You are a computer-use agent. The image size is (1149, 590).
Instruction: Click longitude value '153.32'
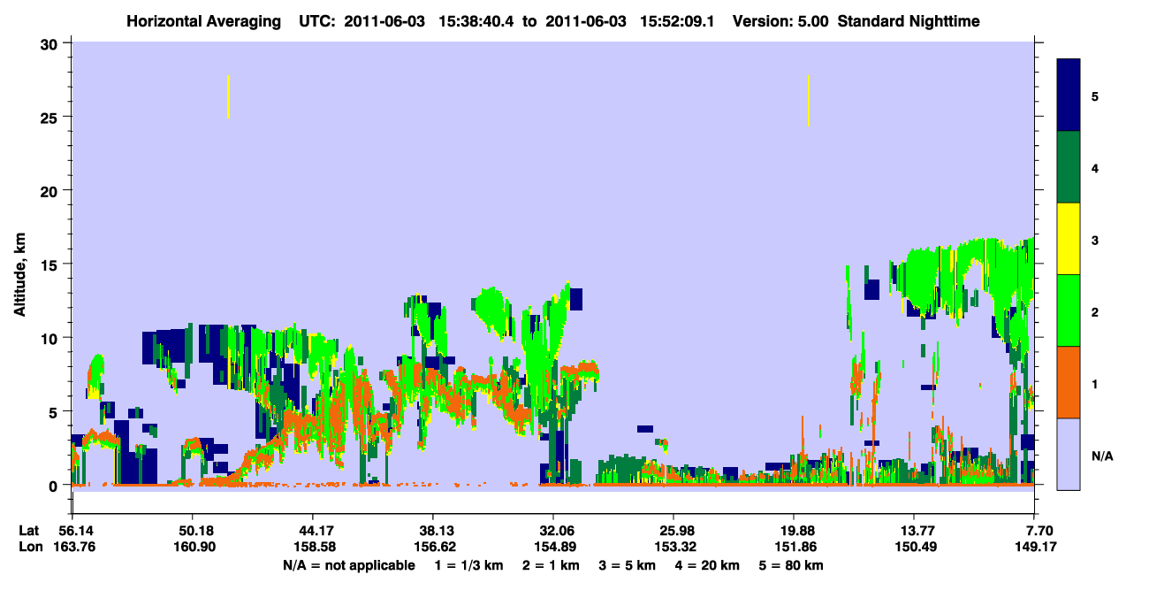(673, 548)
